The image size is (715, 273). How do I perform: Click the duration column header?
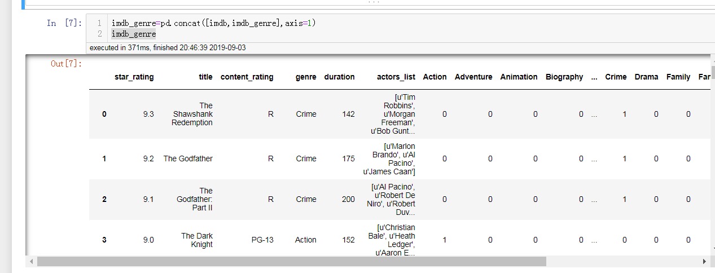pyautogui.click(x=339, y=77)
